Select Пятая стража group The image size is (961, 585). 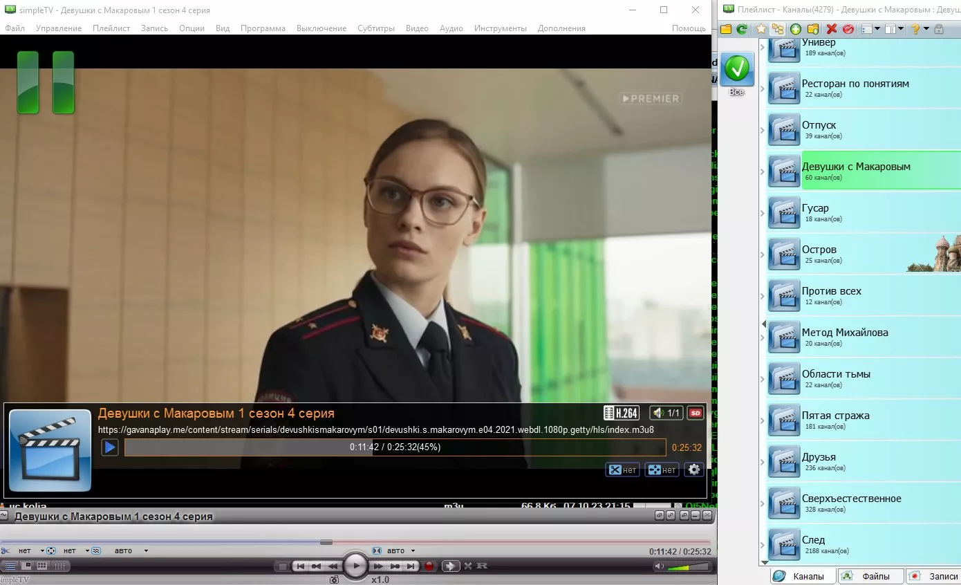click(864, 420)
